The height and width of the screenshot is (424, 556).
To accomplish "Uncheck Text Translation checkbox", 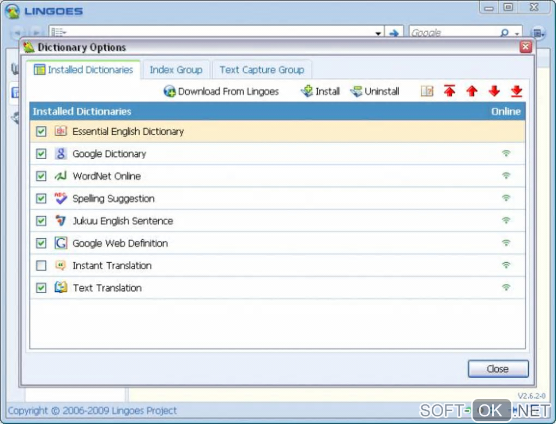I will click(x=41, y=288).
